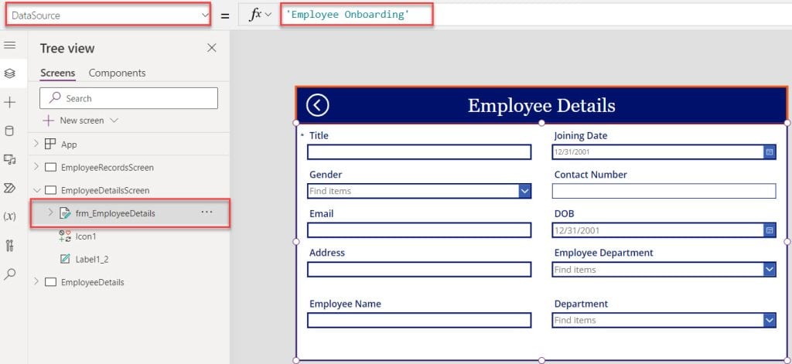
Task: Expand the App node in tree
Action: pyautogui.click(x=36, y=144)
